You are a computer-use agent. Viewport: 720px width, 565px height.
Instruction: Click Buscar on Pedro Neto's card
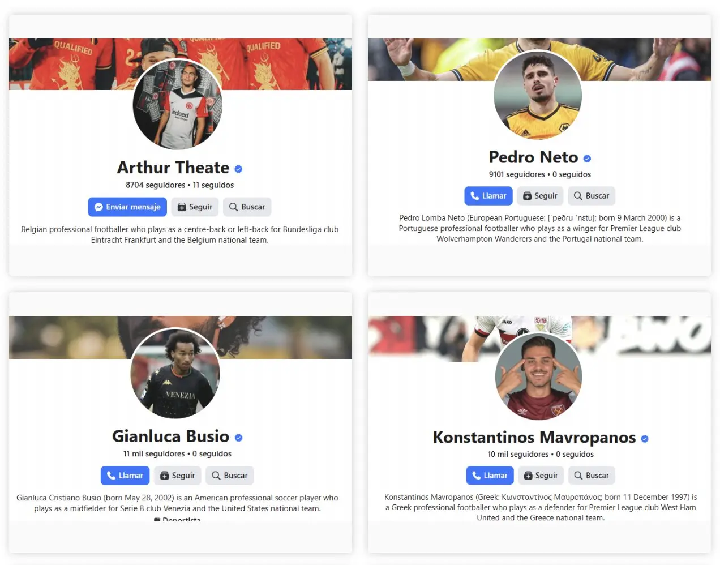pyautogui.click(x=592, y=196)
